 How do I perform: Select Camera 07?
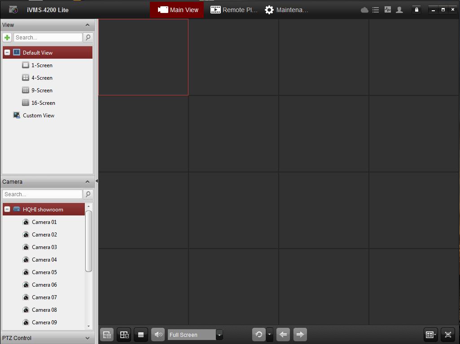pyautogui.click(x=44, y=297)
